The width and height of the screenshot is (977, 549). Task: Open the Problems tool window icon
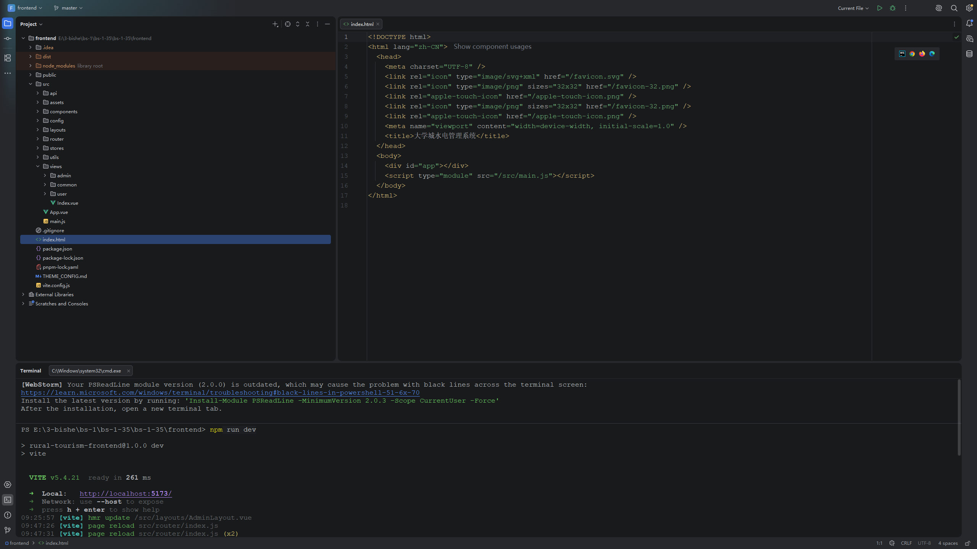coord(8,515)
